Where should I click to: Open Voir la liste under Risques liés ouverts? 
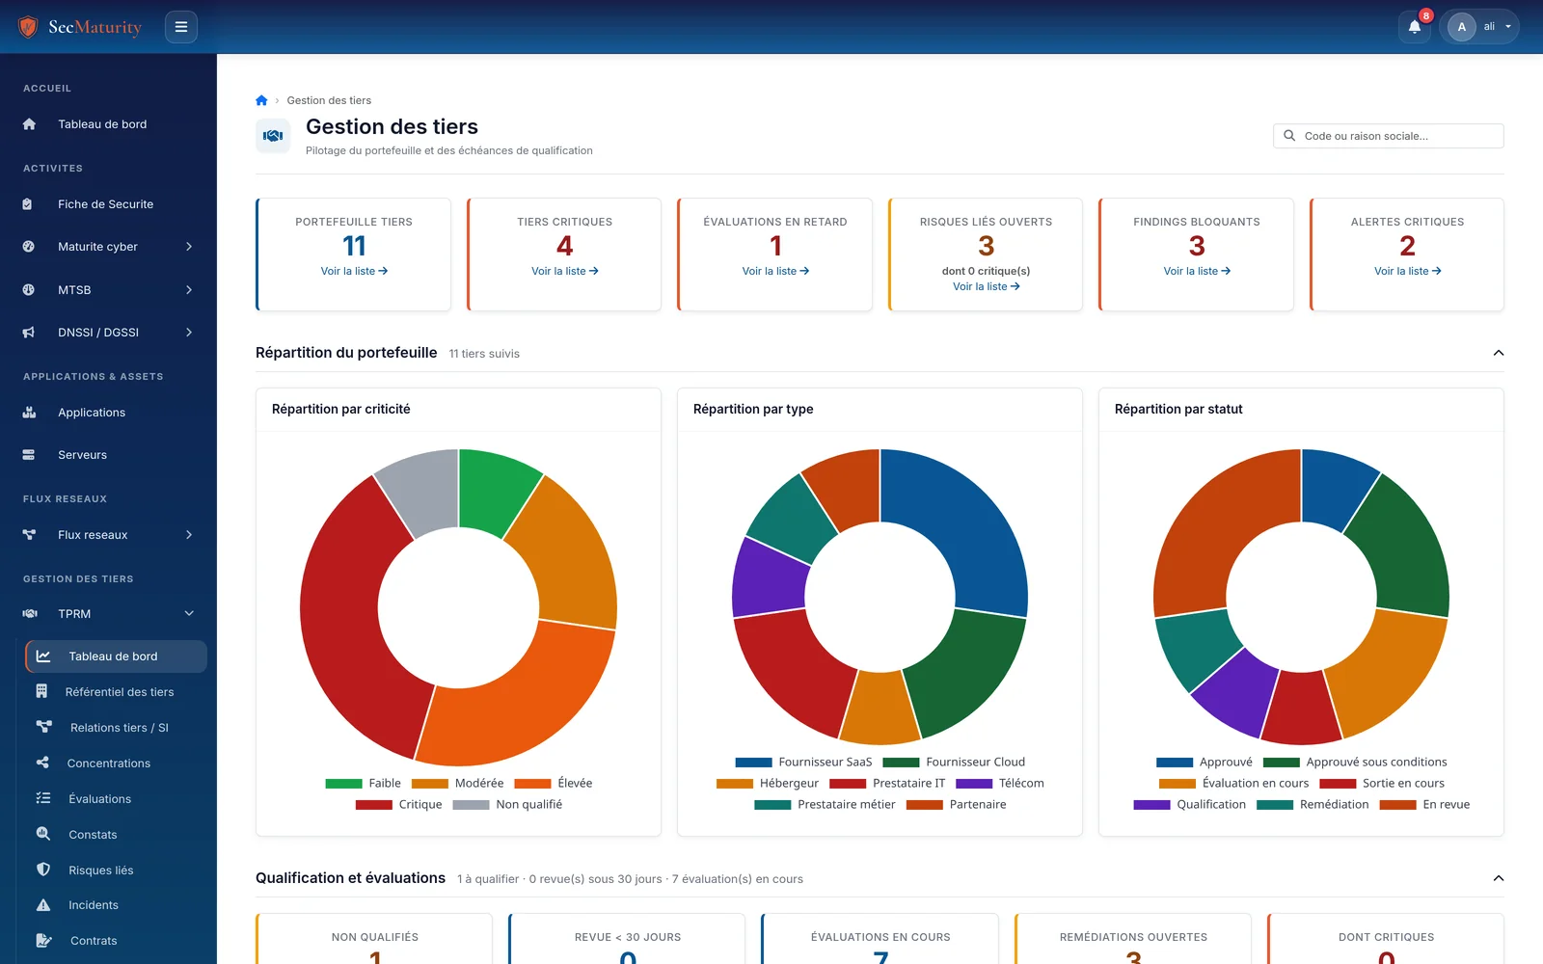986,286
